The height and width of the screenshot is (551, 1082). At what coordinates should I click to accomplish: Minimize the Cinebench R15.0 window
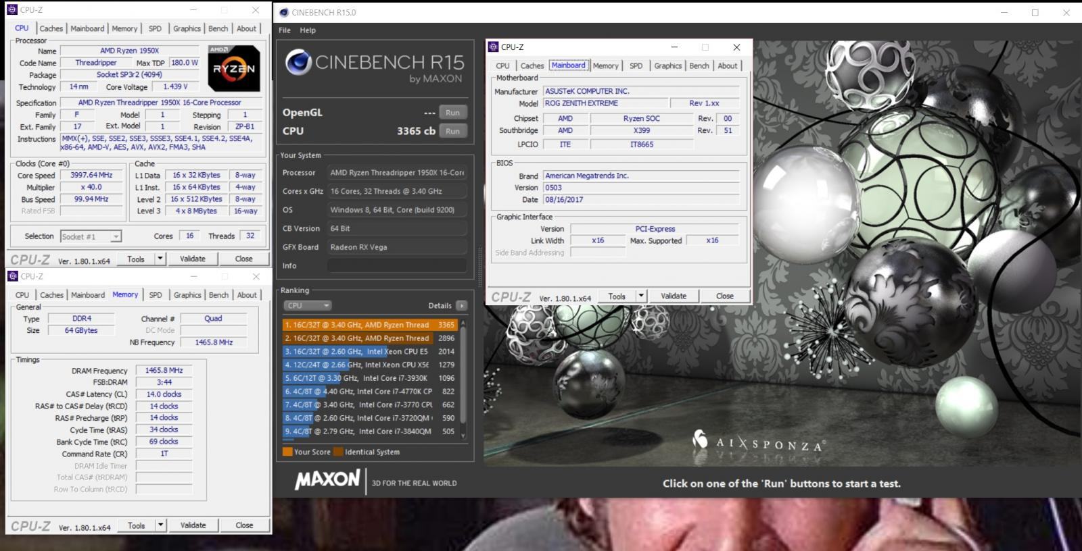coord(1005,12)
